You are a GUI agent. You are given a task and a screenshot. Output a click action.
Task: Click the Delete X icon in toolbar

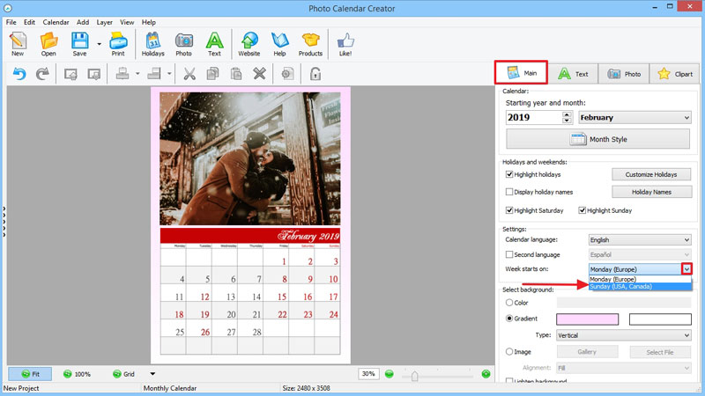pyautogui.click(x=259, y=74)
